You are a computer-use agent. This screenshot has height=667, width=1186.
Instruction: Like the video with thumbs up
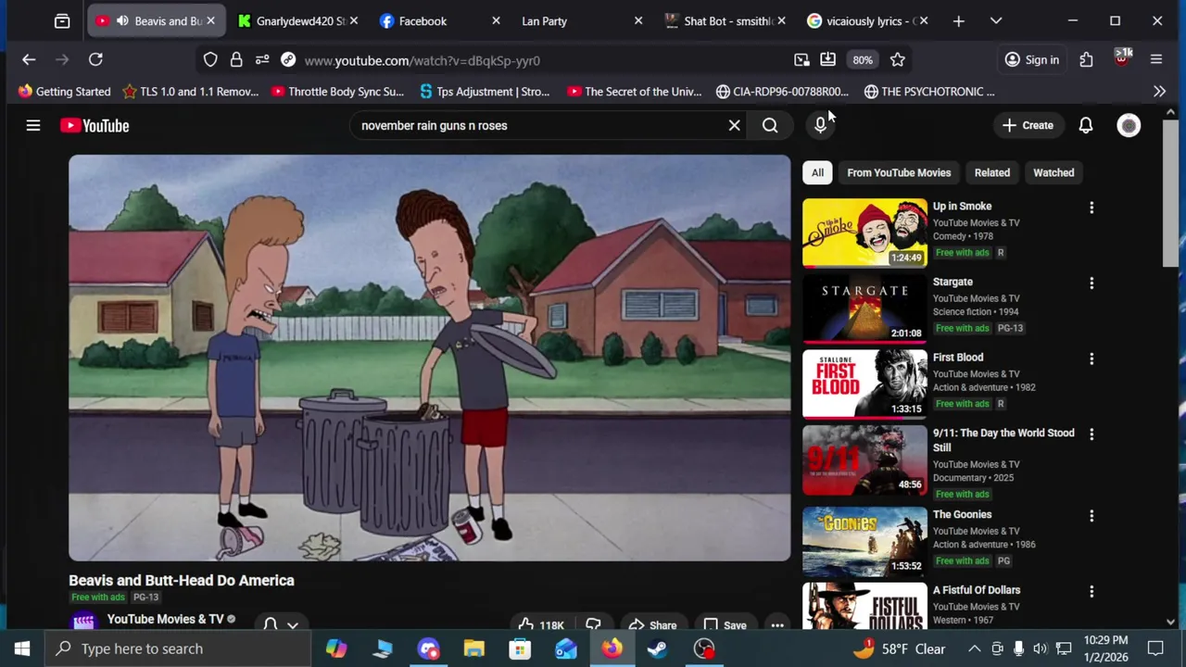541,624
